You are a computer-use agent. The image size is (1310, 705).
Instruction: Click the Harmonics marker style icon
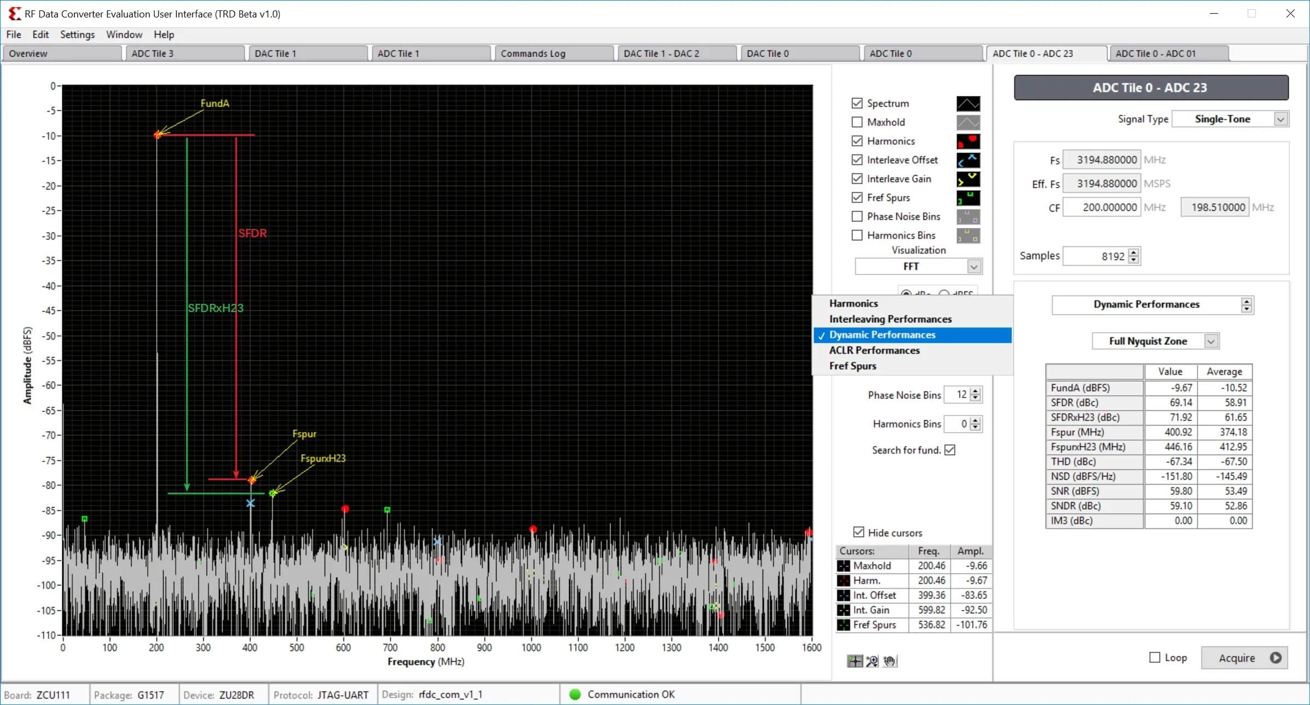click(x=968, y=142)
